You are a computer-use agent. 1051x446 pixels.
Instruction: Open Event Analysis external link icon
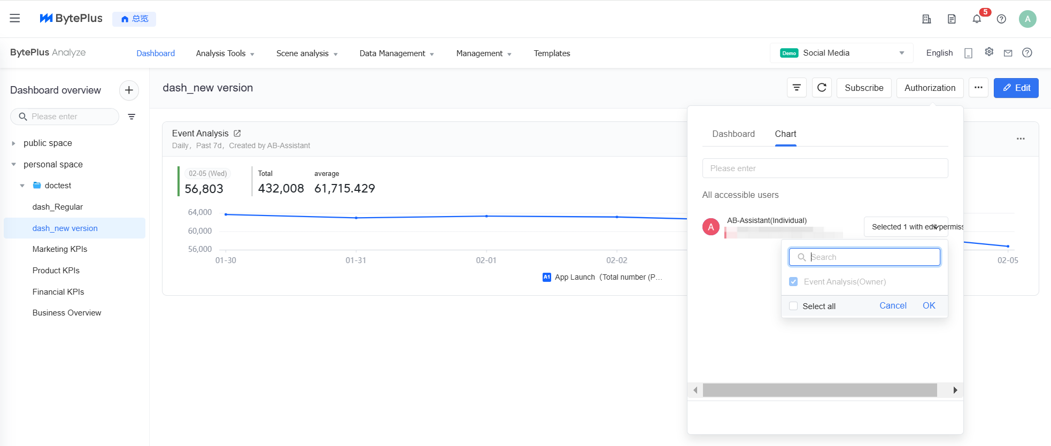[237, 133]
